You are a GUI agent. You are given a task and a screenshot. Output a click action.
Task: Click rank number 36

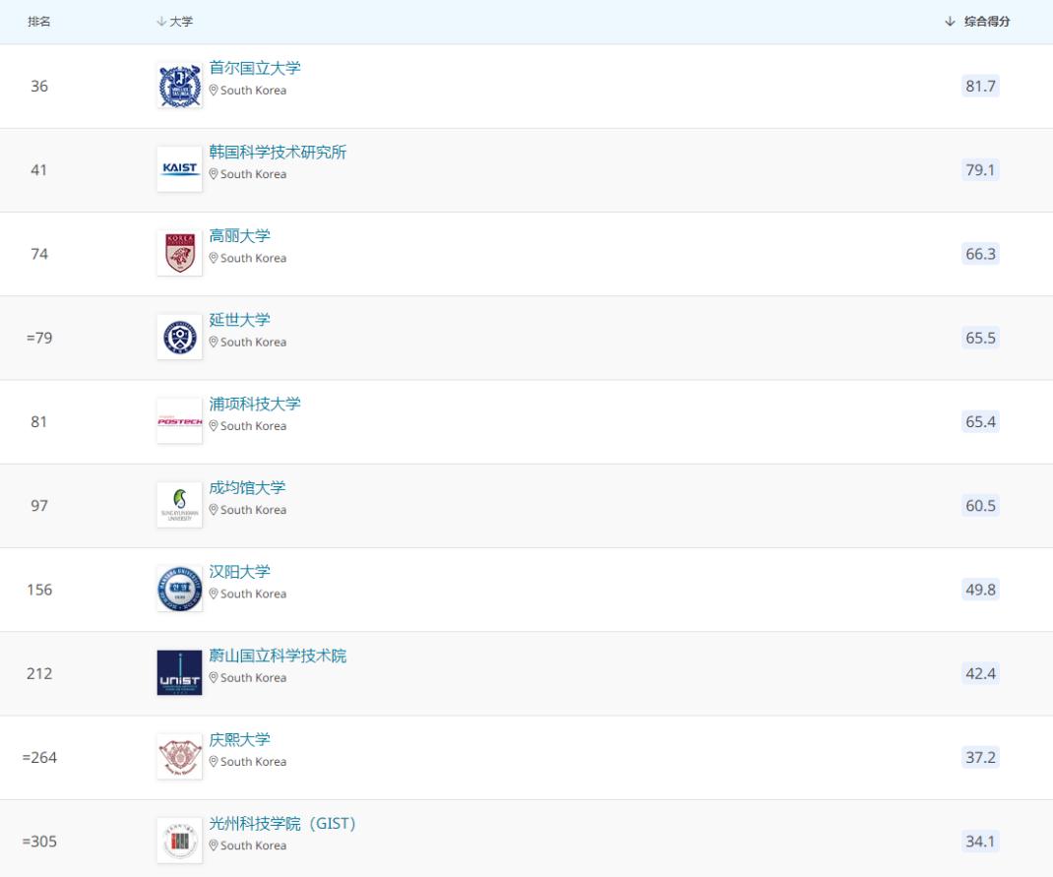point(39,86)
